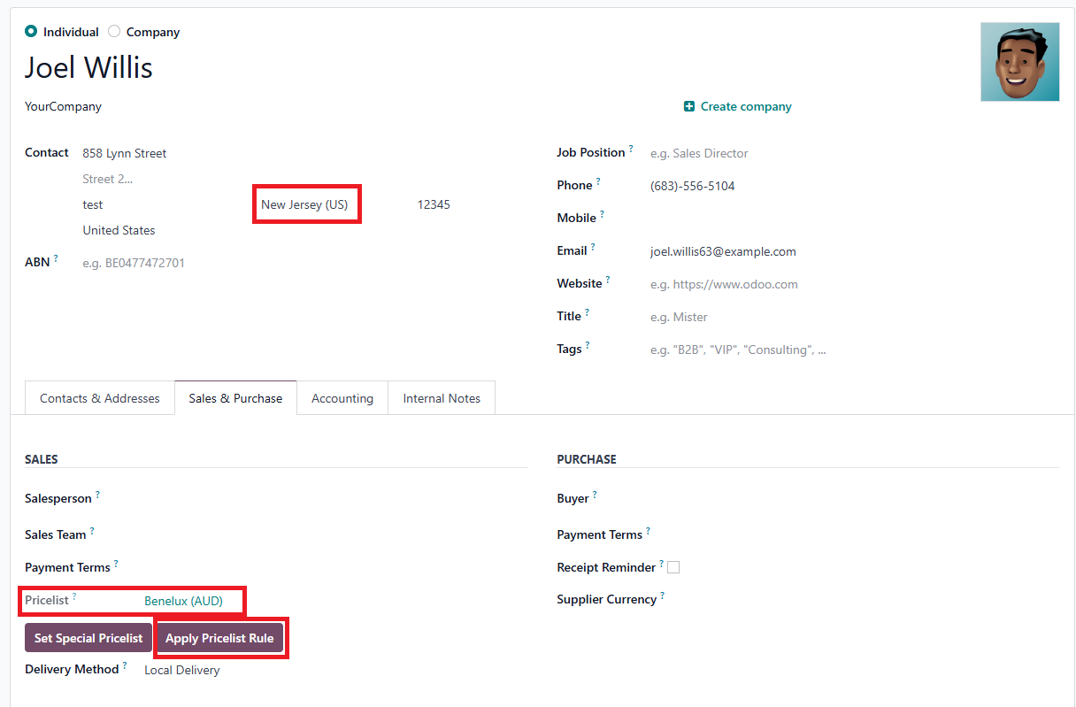Open the New Jersey (US) state dropdown
The height and width of the screenshot is (707, 1076).
[305, 204]
